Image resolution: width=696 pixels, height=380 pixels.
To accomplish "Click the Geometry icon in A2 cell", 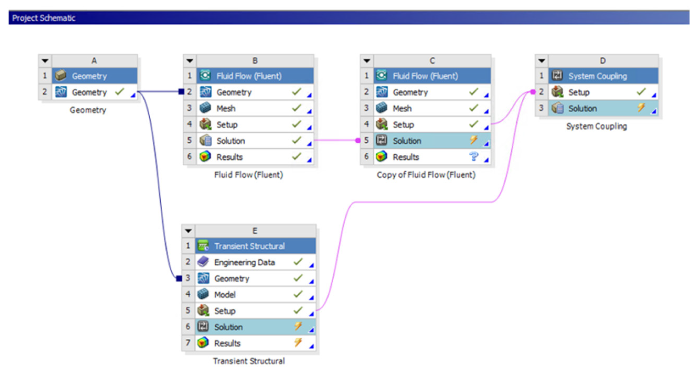I will point(61,92).
